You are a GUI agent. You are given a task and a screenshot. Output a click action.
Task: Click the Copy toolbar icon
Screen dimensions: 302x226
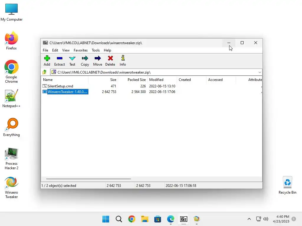click(85, 61)
